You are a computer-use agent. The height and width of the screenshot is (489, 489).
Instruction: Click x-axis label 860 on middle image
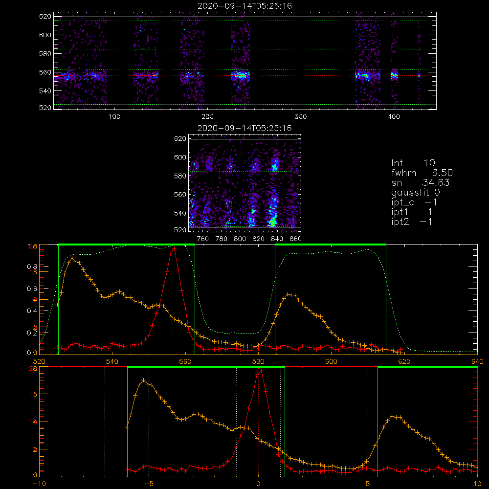coord(296,239)
